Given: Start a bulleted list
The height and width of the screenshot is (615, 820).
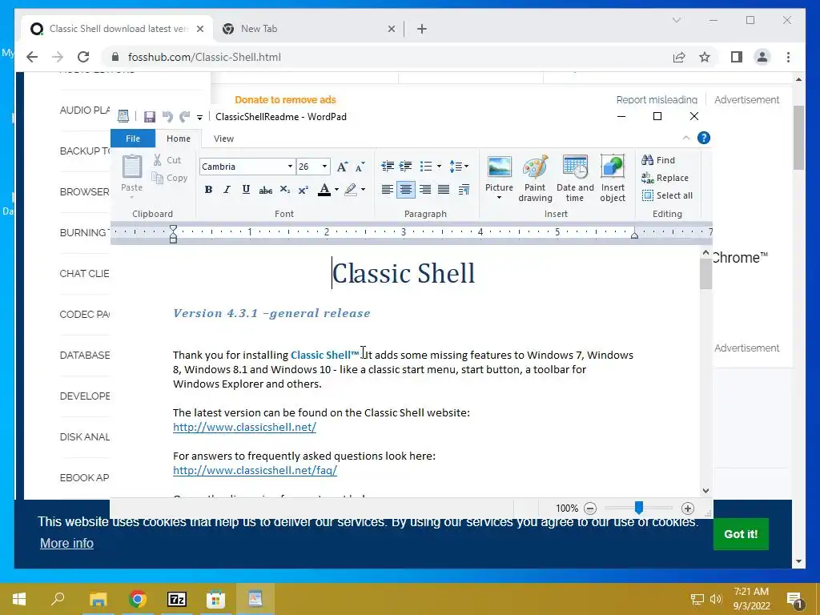Looking at the screenshot, I should click(x=426, y=167).
